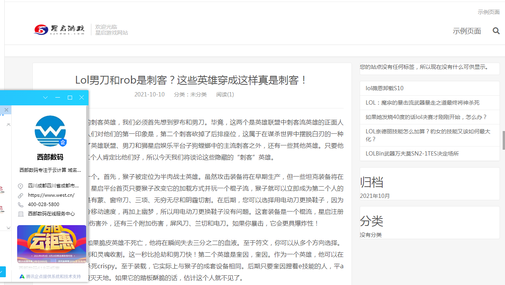Select 示例页面 link at the top-right corner
The width and height of the screenshot is (505, 285).
coord(489,12)
